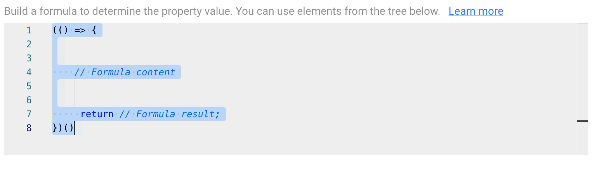Click the cursor marker in overview ruler
Screen dimensions: 597x170
(x=582, y=121)
